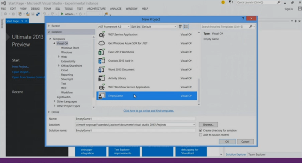Expand the Office/SharePoint tree node
This screenshot has width=302, height=163.
(x=59, y=66)
